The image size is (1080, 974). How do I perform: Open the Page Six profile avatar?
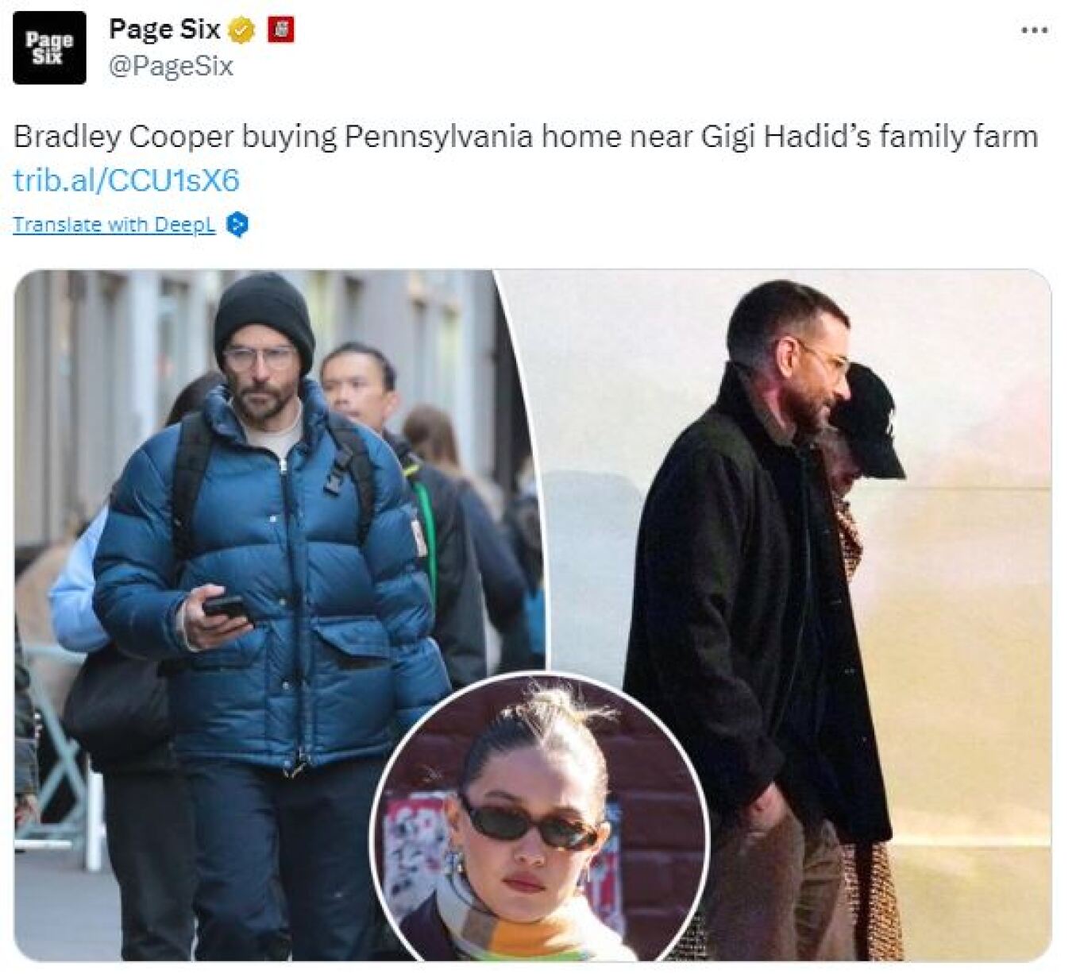pyautogui.click(x=49, y=48)
